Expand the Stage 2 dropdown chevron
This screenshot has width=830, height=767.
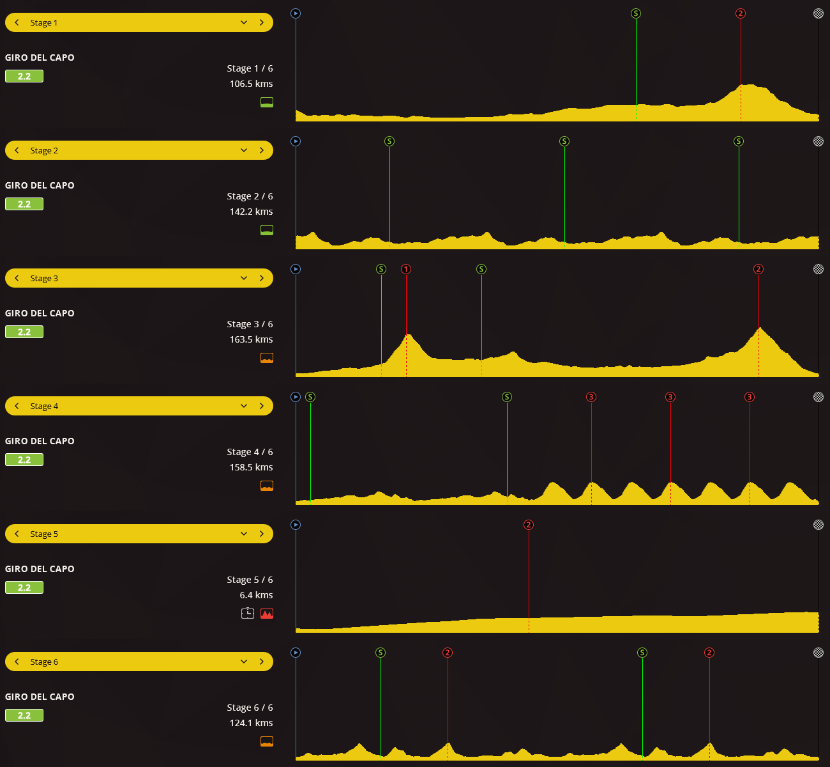pyautogui.click(x=244, y=150)
